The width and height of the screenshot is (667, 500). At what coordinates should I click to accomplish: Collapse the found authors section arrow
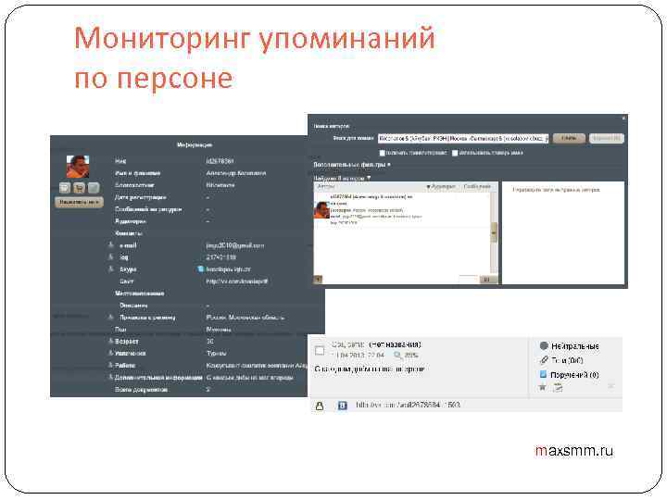(369, 178)
